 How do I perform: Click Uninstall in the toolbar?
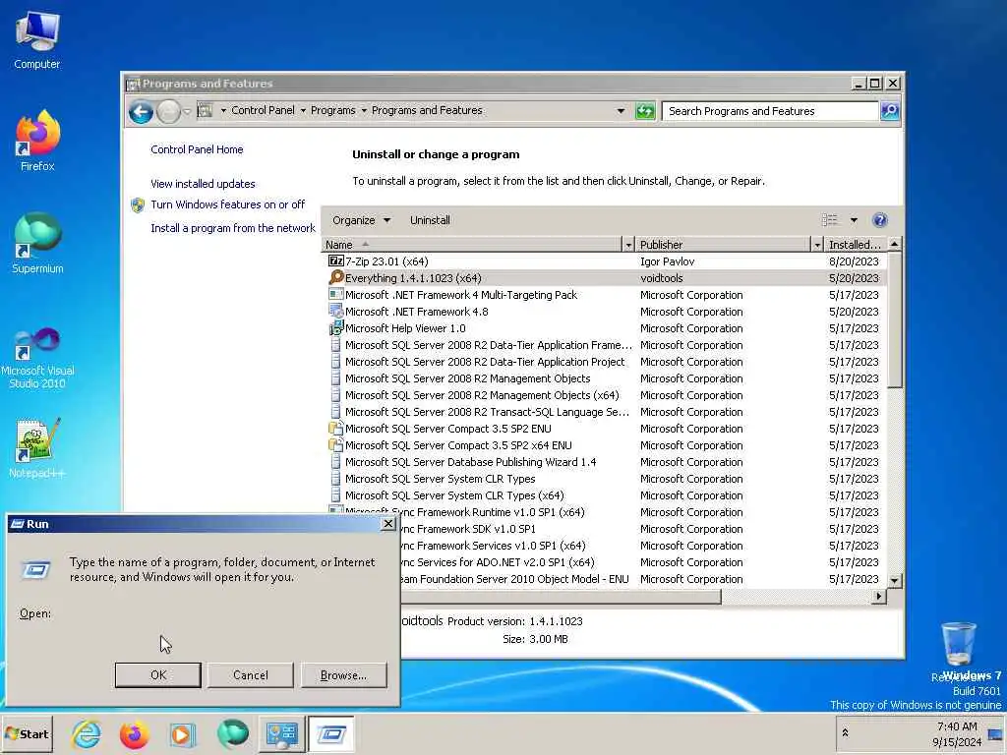(430, 220)
